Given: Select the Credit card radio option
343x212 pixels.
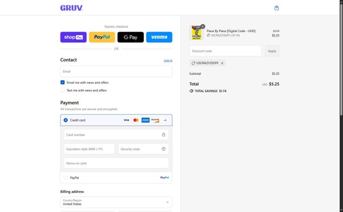Looking at the screenshot, I should coord(65,120).
